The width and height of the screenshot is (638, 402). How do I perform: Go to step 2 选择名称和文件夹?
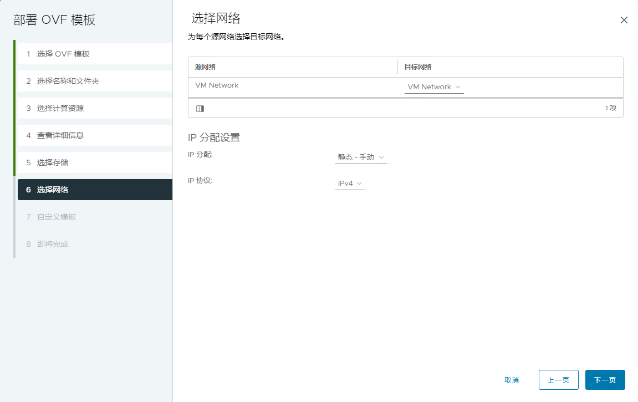(x=95, y=81)
